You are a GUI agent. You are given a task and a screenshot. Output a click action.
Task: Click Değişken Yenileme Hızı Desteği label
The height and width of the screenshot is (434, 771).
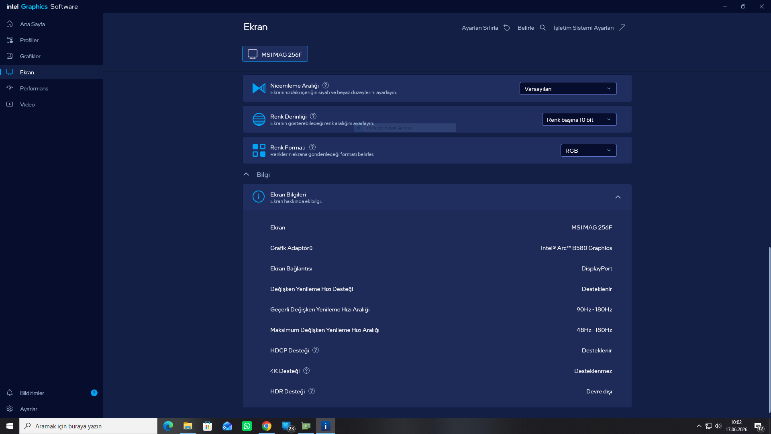pyautogui.click(x=312, y=289)
